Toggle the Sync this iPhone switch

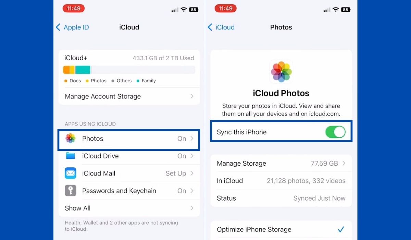coord(335,132)
